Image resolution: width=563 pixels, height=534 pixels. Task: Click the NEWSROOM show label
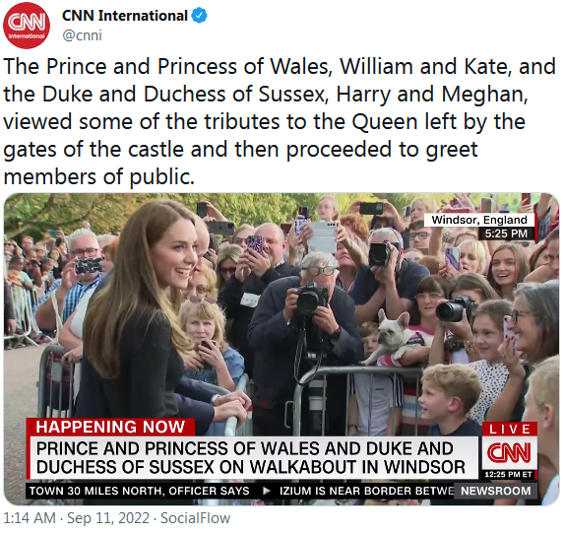coord(495,491)
